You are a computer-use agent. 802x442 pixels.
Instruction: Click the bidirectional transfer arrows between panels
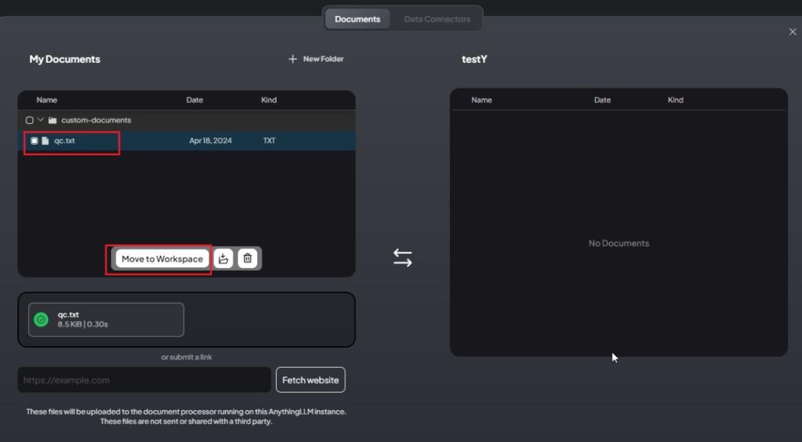coord(403,257)
